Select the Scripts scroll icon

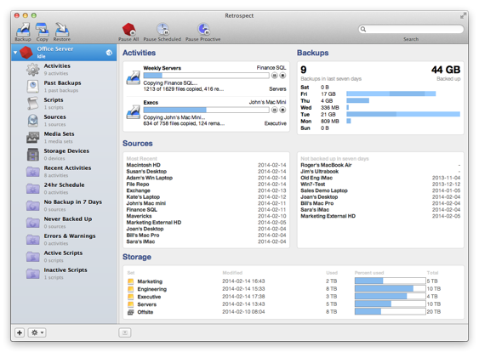click(x=32, y=104)
